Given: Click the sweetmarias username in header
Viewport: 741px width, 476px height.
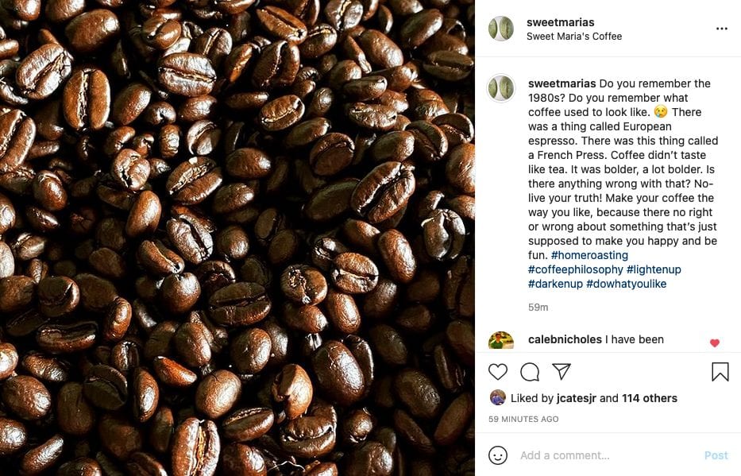Looking at the screenshot, I should [x=561, y=22].
